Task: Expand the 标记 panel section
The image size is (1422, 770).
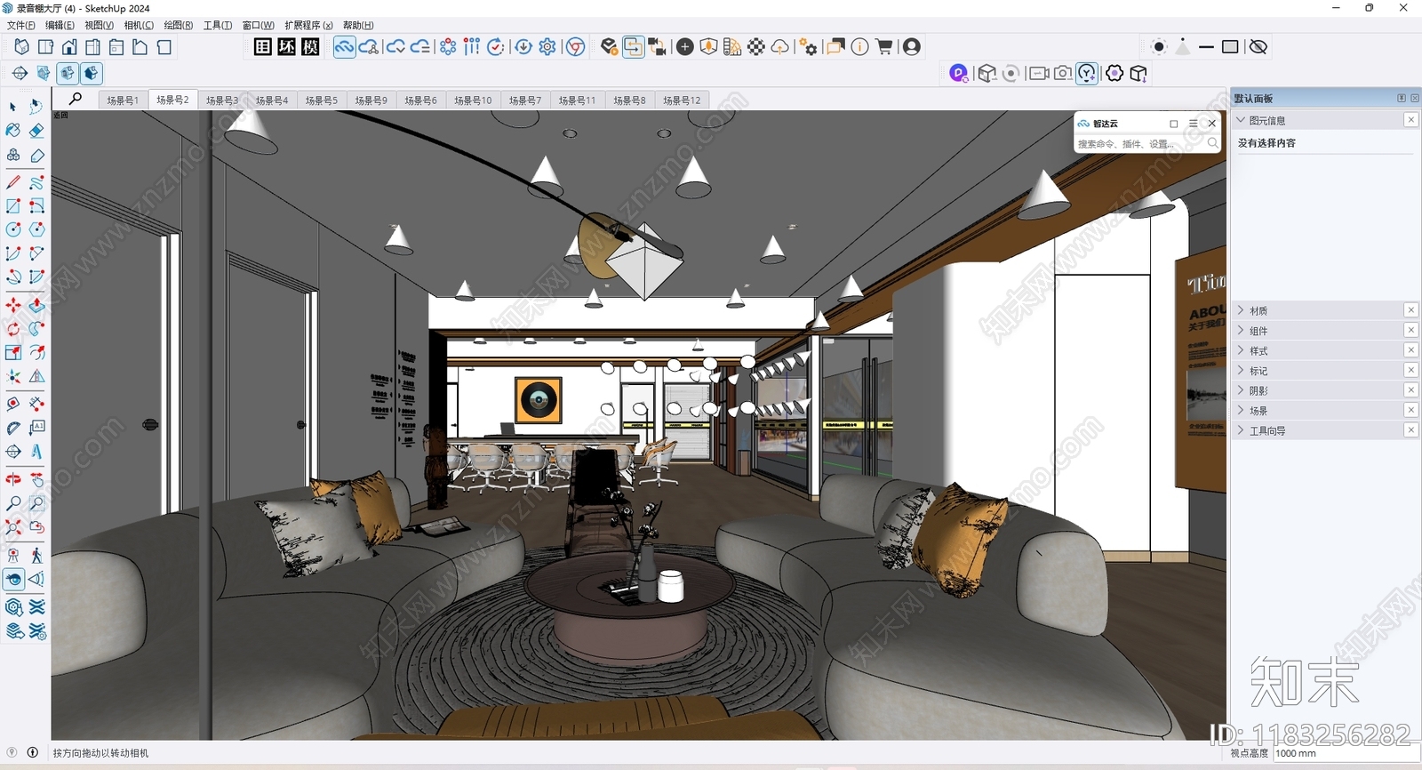Action: coord(1242,371)
